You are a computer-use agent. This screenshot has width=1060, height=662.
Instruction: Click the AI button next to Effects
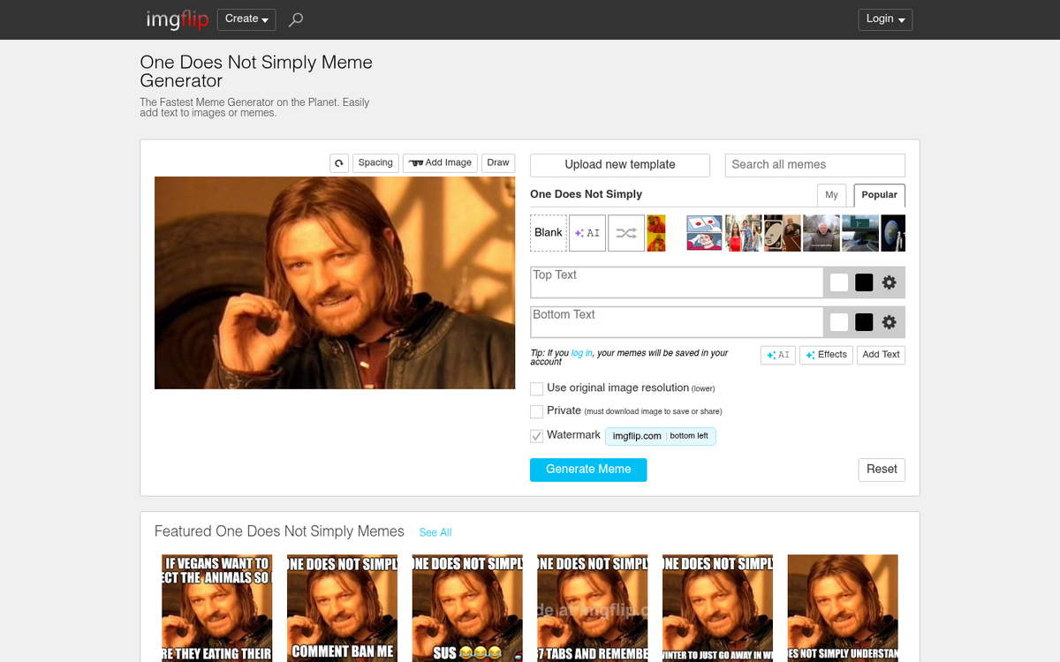[777, 354]
